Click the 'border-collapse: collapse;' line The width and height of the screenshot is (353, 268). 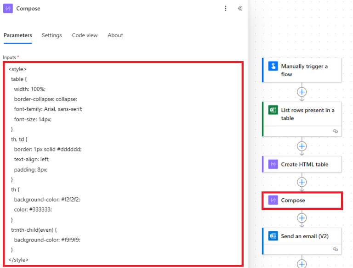click(x=46, y=99)
